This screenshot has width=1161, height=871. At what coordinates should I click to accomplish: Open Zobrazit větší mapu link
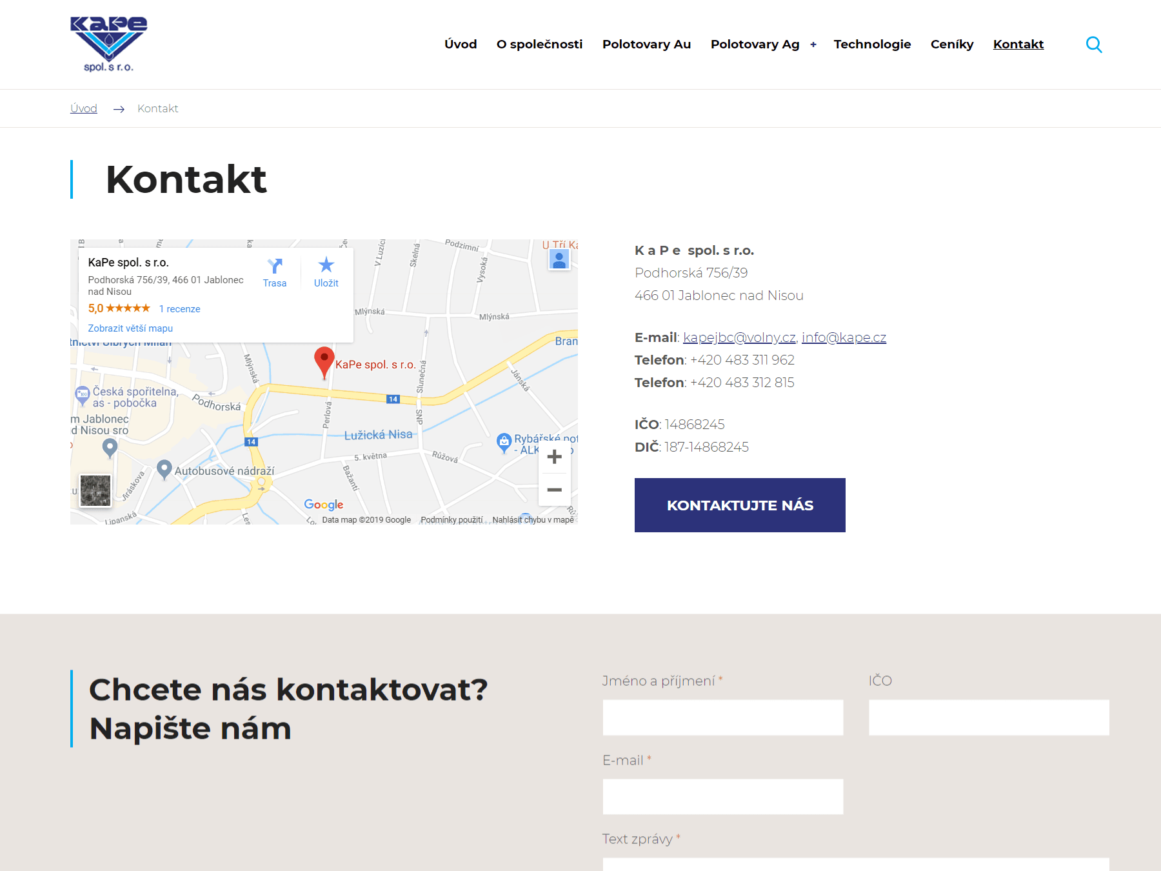click(x=130, y=328)
